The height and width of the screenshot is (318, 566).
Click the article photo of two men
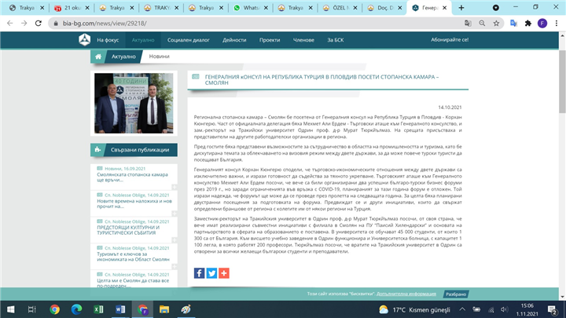pos(134,103)
